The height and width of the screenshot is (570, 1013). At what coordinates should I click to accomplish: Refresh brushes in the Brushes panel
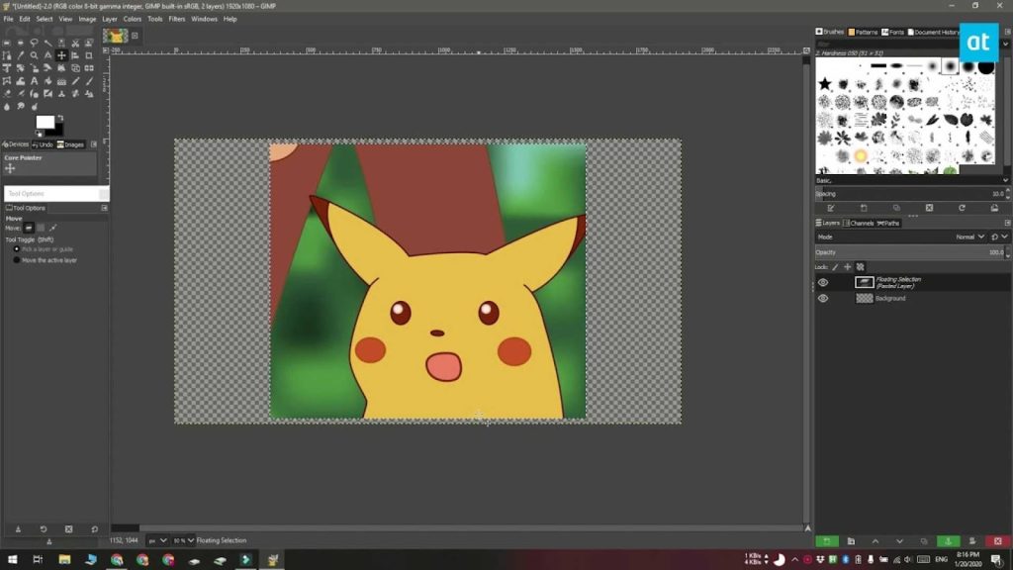[x=962, y=208]
